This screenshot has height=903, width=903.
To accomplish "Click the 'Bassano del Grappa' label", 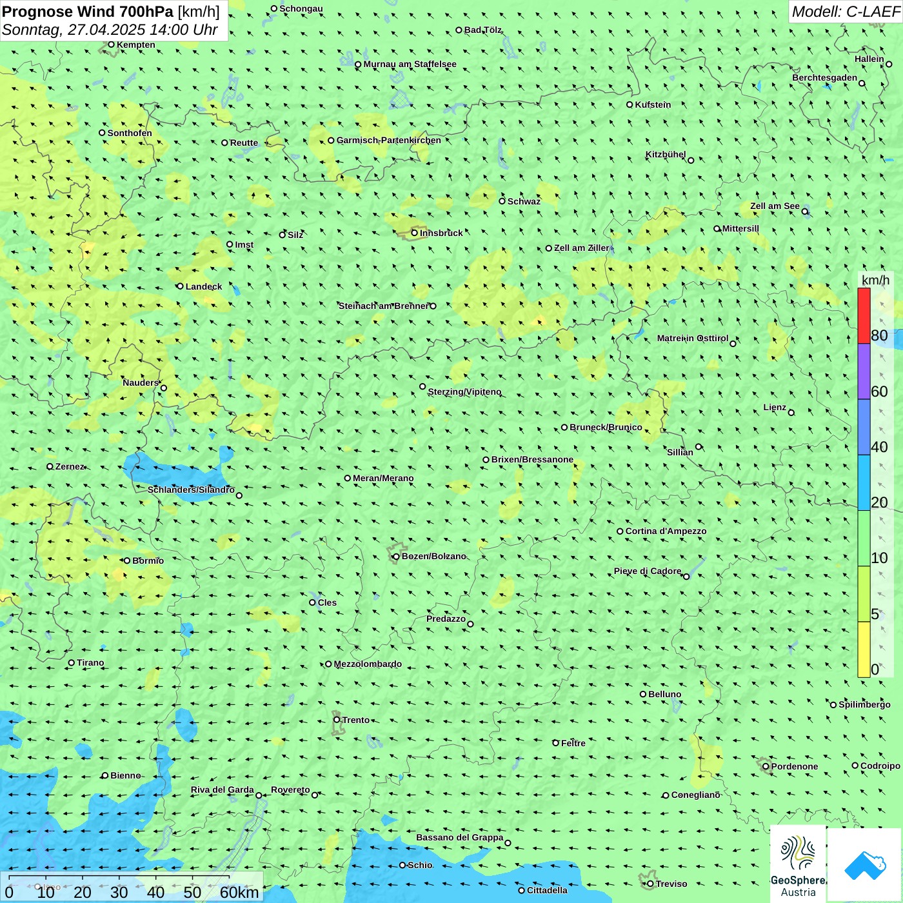I will point(459,837).
